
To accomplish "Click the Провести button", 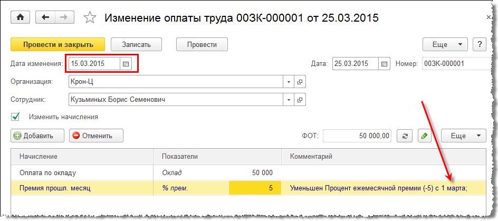I will [x=202, y=44].
